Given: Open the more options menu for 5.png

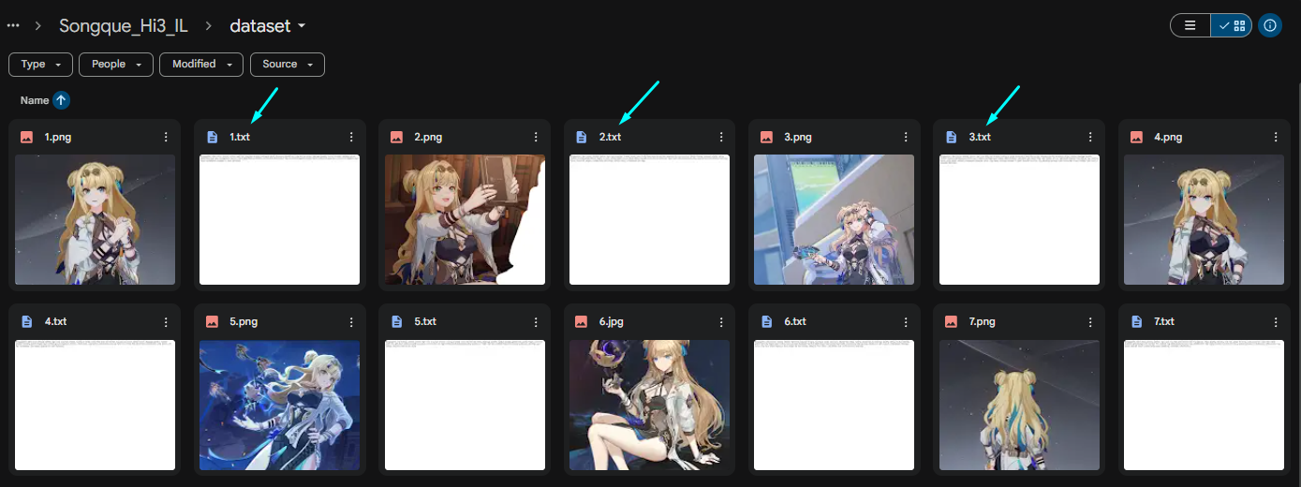Looking at the screenshot, I should click(351, 321).
